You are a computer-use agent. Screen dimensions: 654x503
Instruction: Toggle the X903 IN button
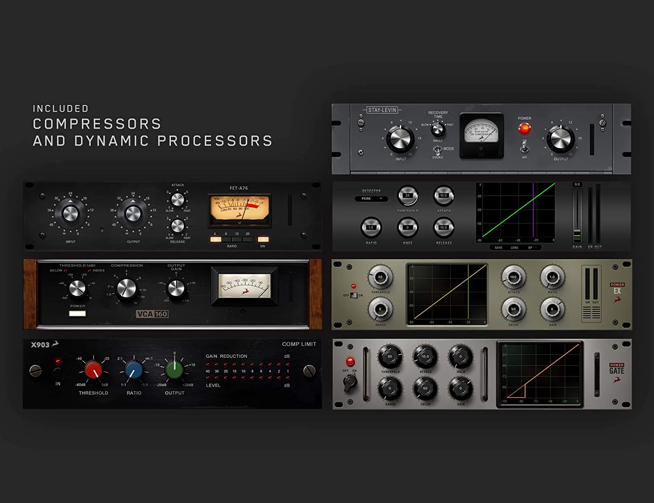(58, 372)
